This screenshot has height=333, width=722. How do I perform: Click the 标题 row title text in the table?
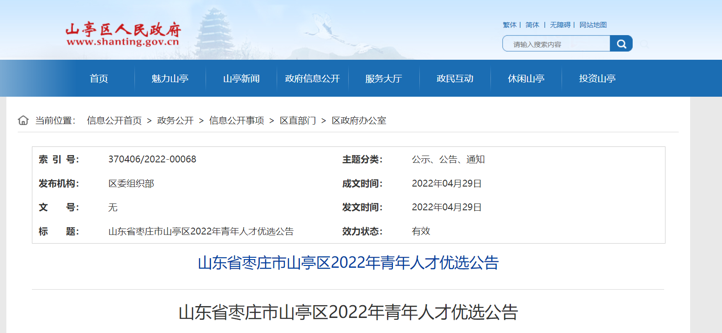[201, 231]
